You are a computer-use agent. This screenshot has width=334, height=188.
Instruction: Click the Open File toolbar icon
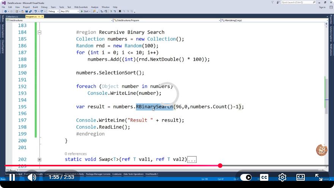22,11
